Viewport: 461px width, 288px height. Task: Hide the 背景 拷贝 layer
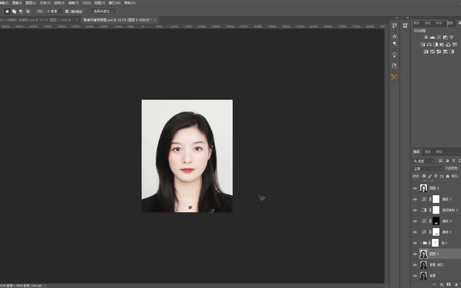415,265
